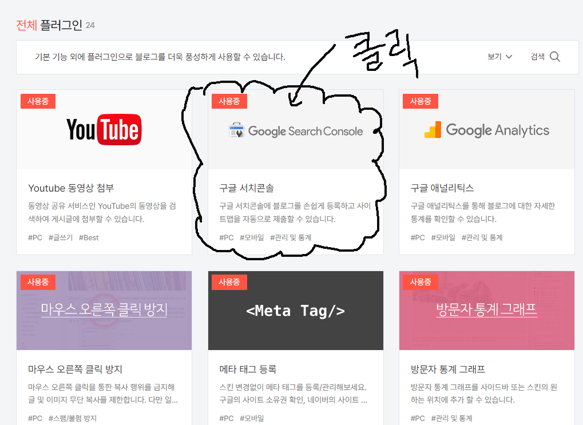Click #관리 및 통계 tag on 구글 서치콘솔 card
This screenshot has width=583, height=425.
(291, 237)
